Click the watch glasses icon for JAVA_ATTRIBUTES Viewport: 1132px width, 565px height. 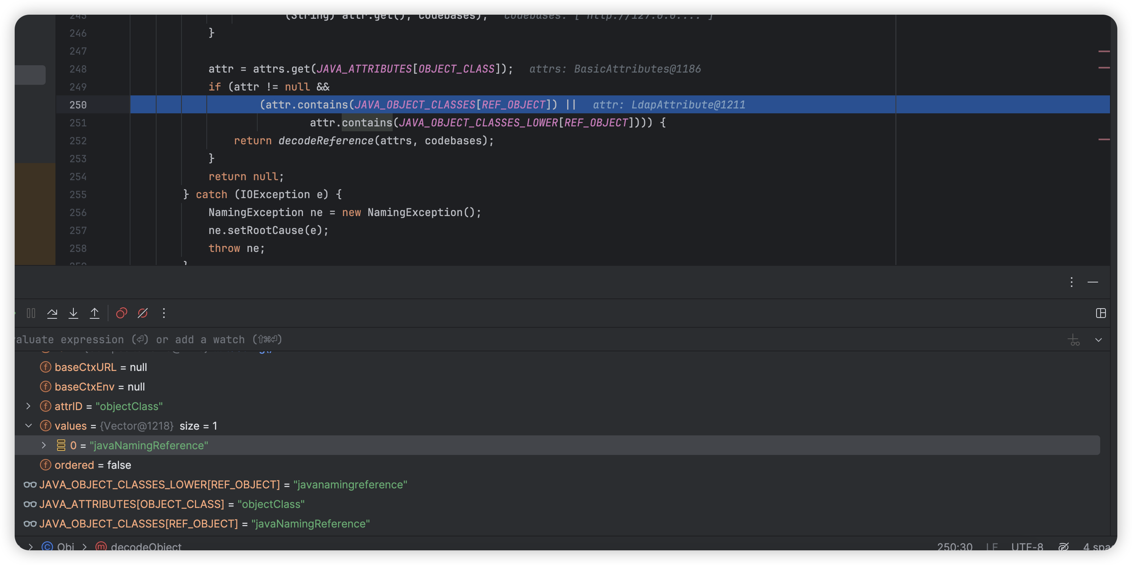[x=30, y=504]
